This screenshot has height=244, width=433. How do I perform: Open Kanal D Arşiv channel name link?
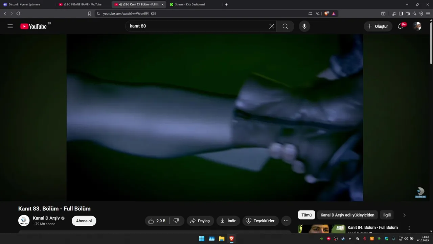point(46,218)
